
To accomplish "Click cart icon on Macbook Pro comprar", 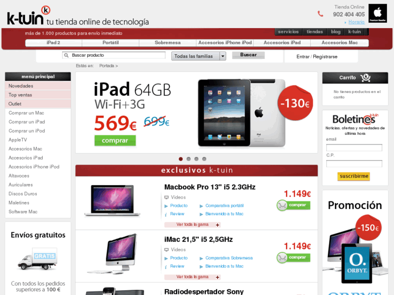I will point(282,205).
